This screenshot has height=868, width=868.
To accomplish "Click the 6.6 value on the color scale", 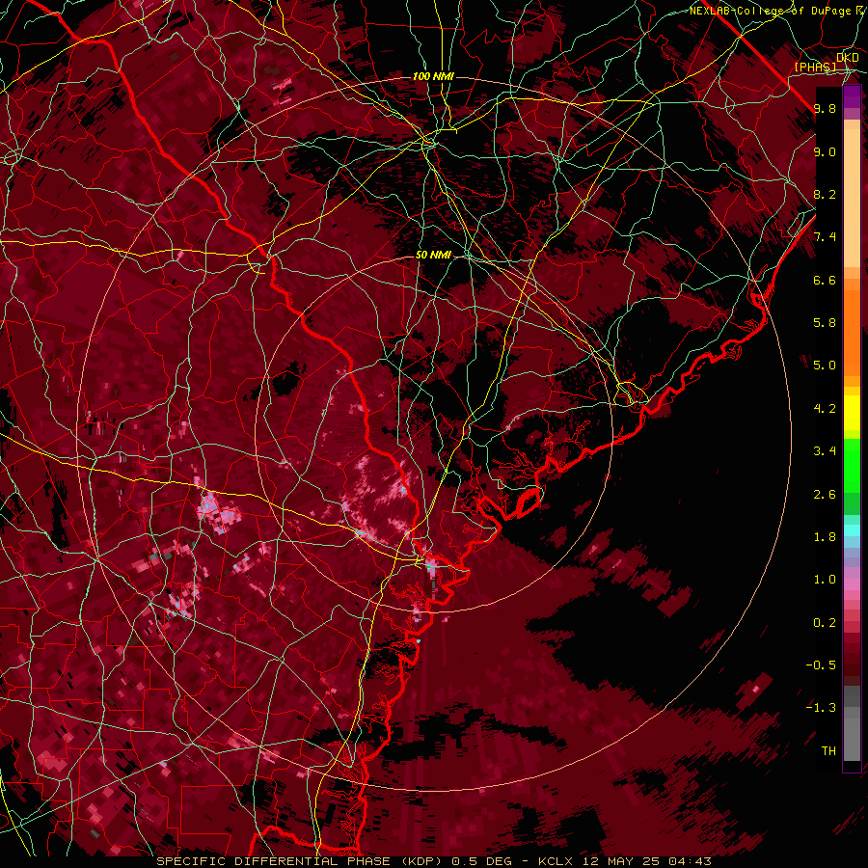I will (x=825, y=280).
